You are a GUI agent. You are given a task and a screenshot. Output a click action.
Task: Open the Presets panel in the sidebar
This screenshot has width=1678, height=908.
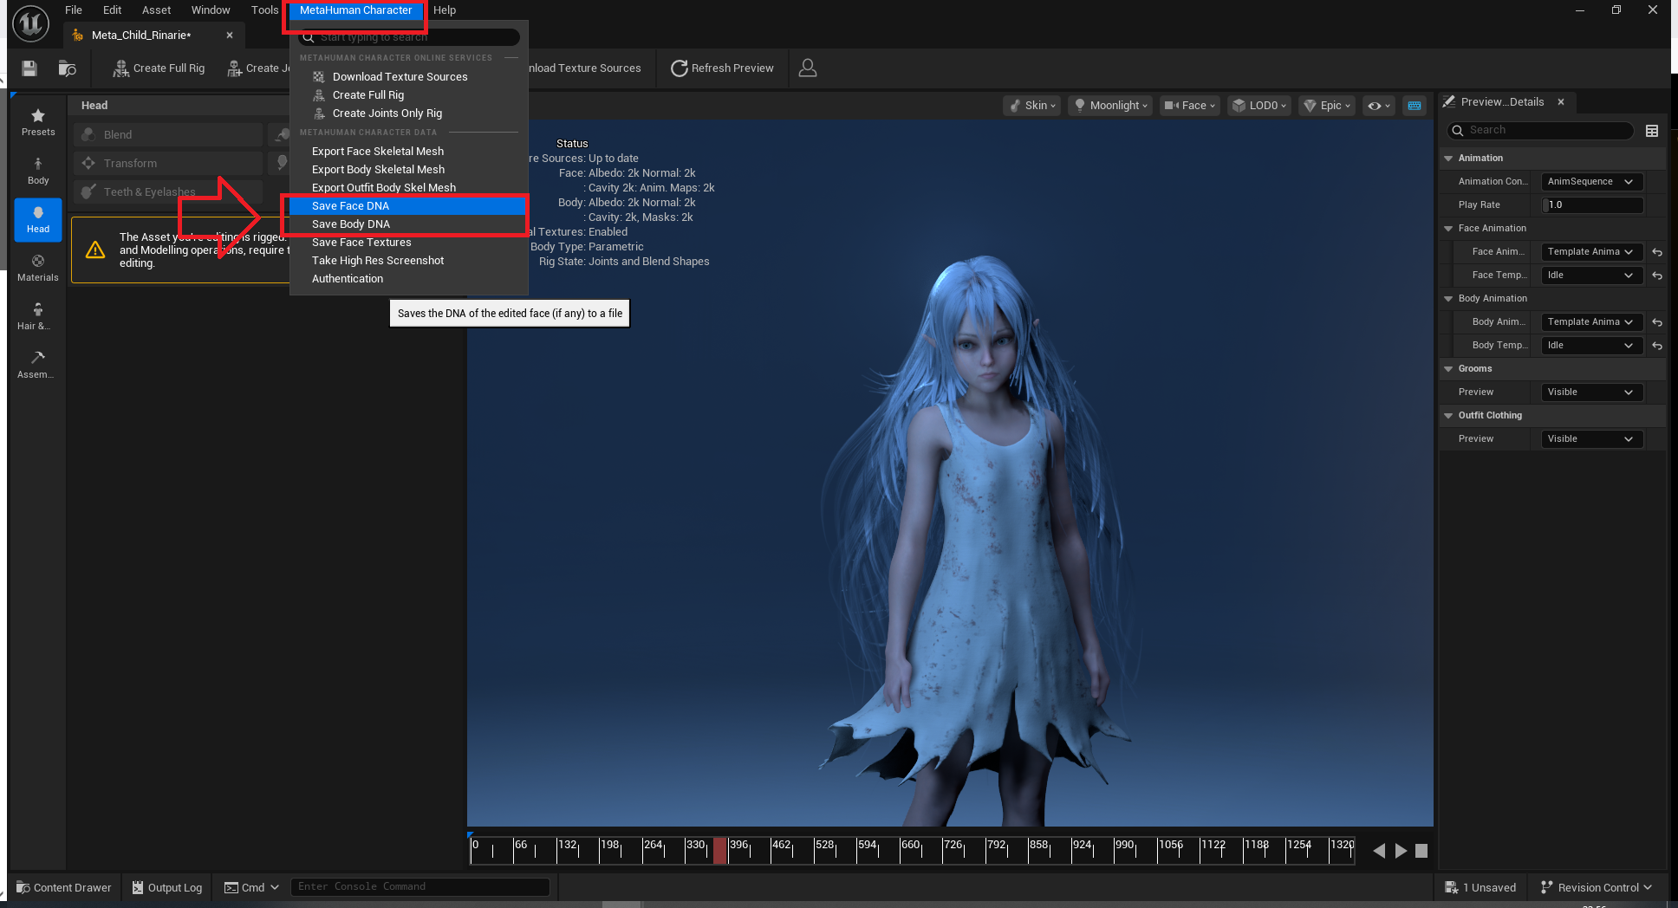[x=37, y=121]
